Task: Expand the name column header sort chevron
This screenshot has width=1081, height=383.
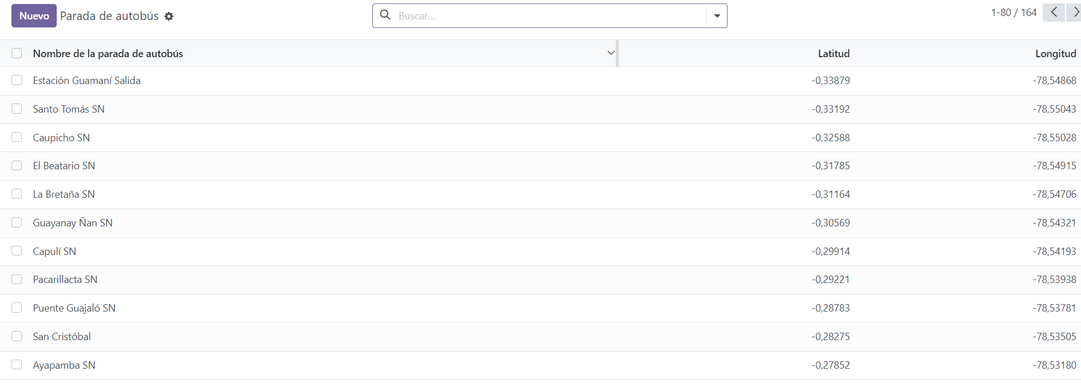Action: [x=611, y=53]
